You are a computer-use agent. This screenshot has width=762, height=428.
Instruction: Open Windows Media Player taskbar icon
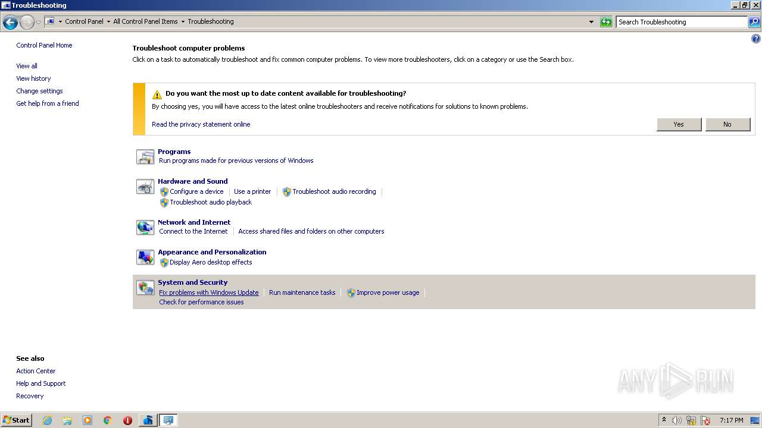point(88,420)
